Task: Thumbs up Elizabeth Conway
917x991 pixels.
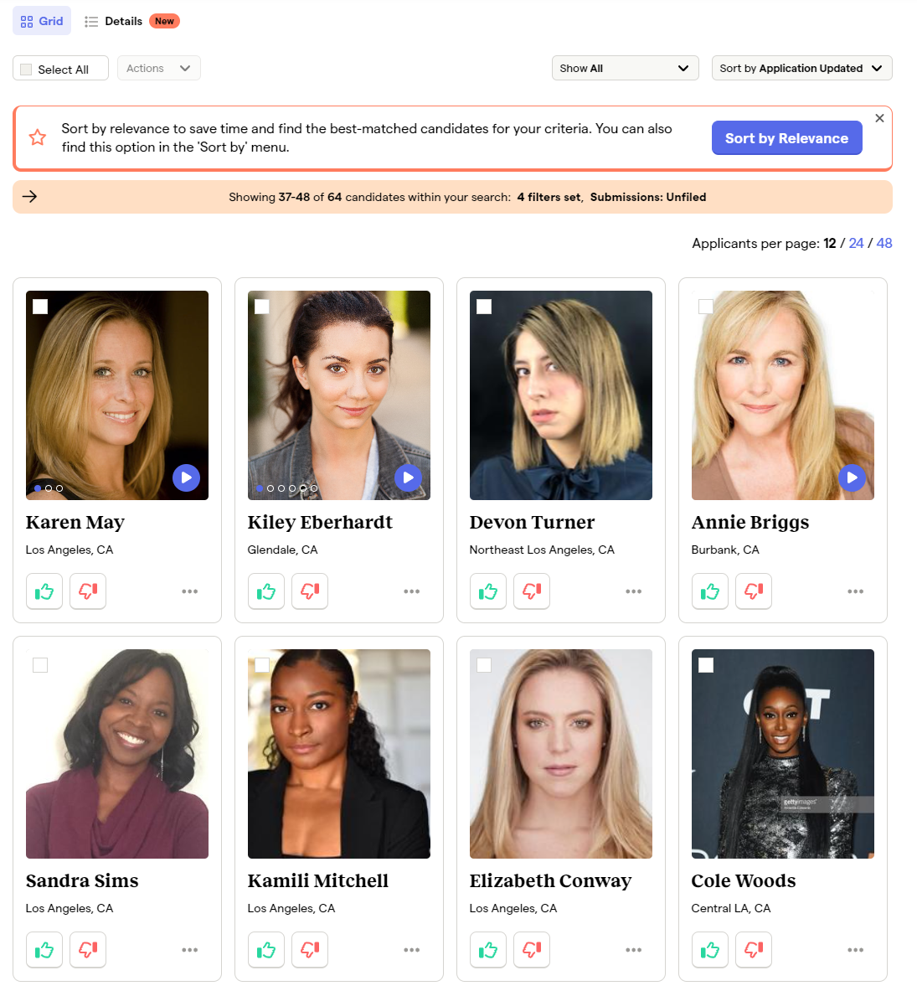Action: [488, 950]
